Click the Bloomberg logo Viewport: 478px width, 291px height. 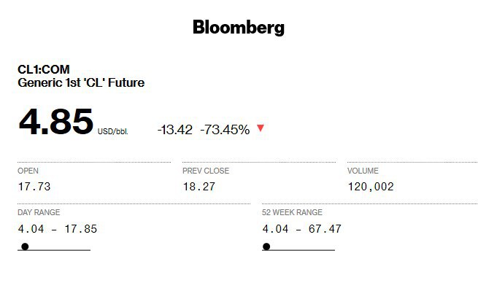tap(239, 28)
